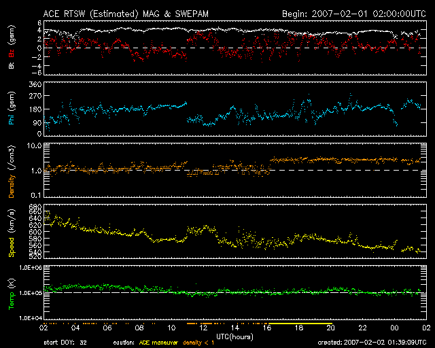Click the '0.1' density tick label
The width and height of the screenshot is (435, 348).
click(36, 195)
